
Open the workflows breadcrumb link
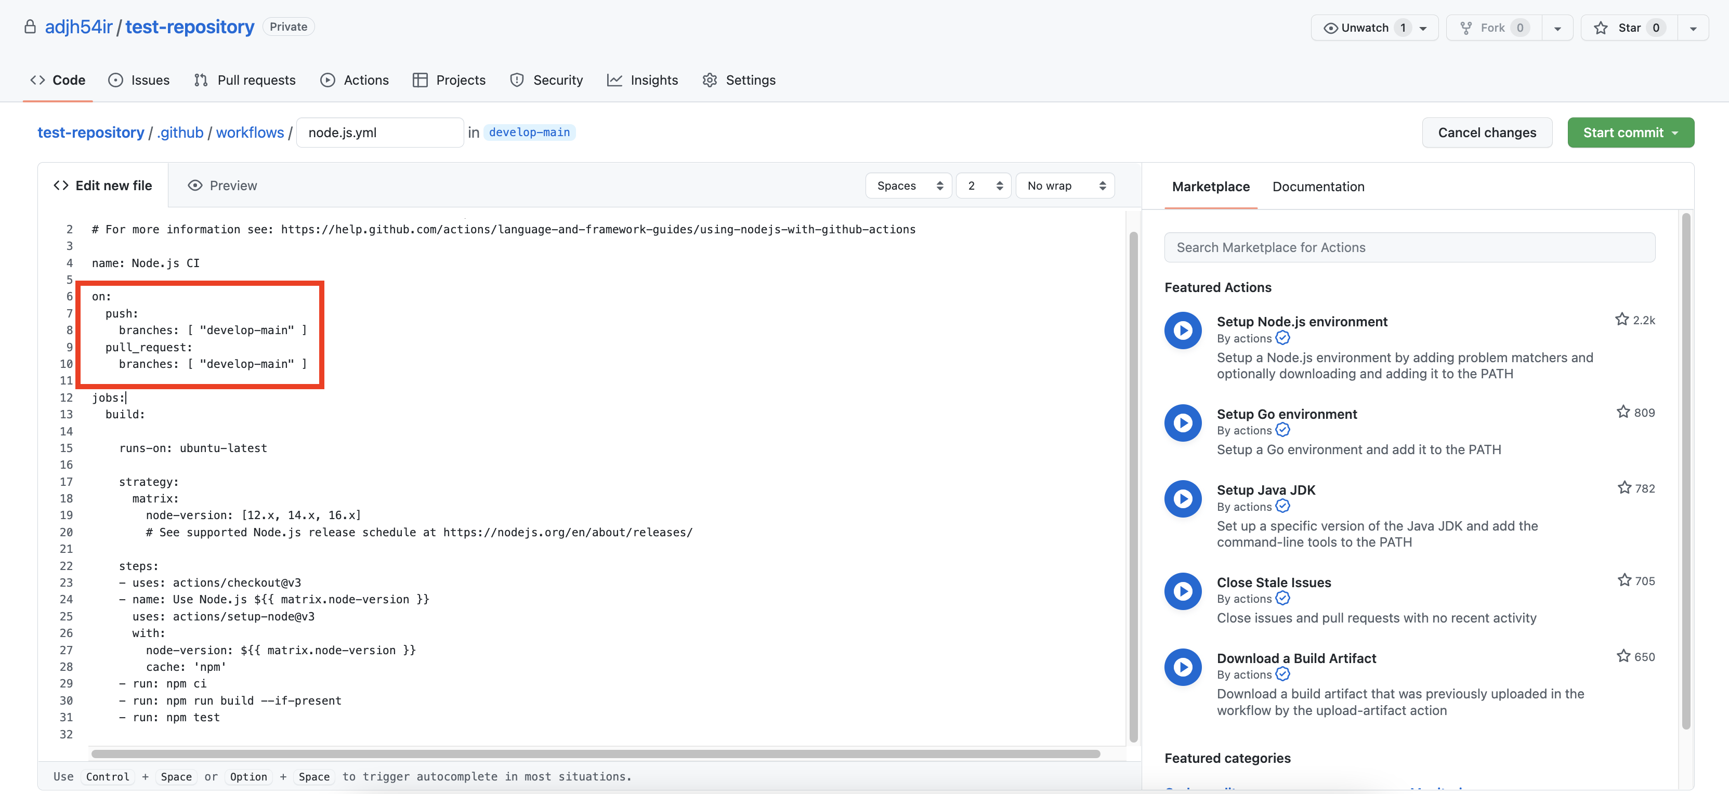click(250, 132)
